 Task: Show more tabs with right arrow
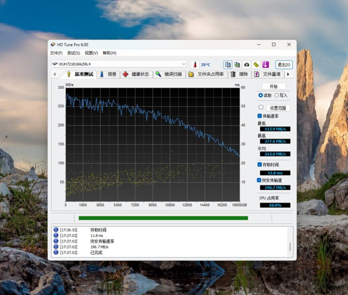(x=288, y=74)
